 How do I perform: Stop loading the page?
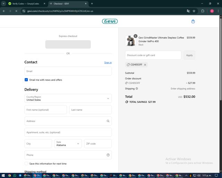click(x=16, y=11)
